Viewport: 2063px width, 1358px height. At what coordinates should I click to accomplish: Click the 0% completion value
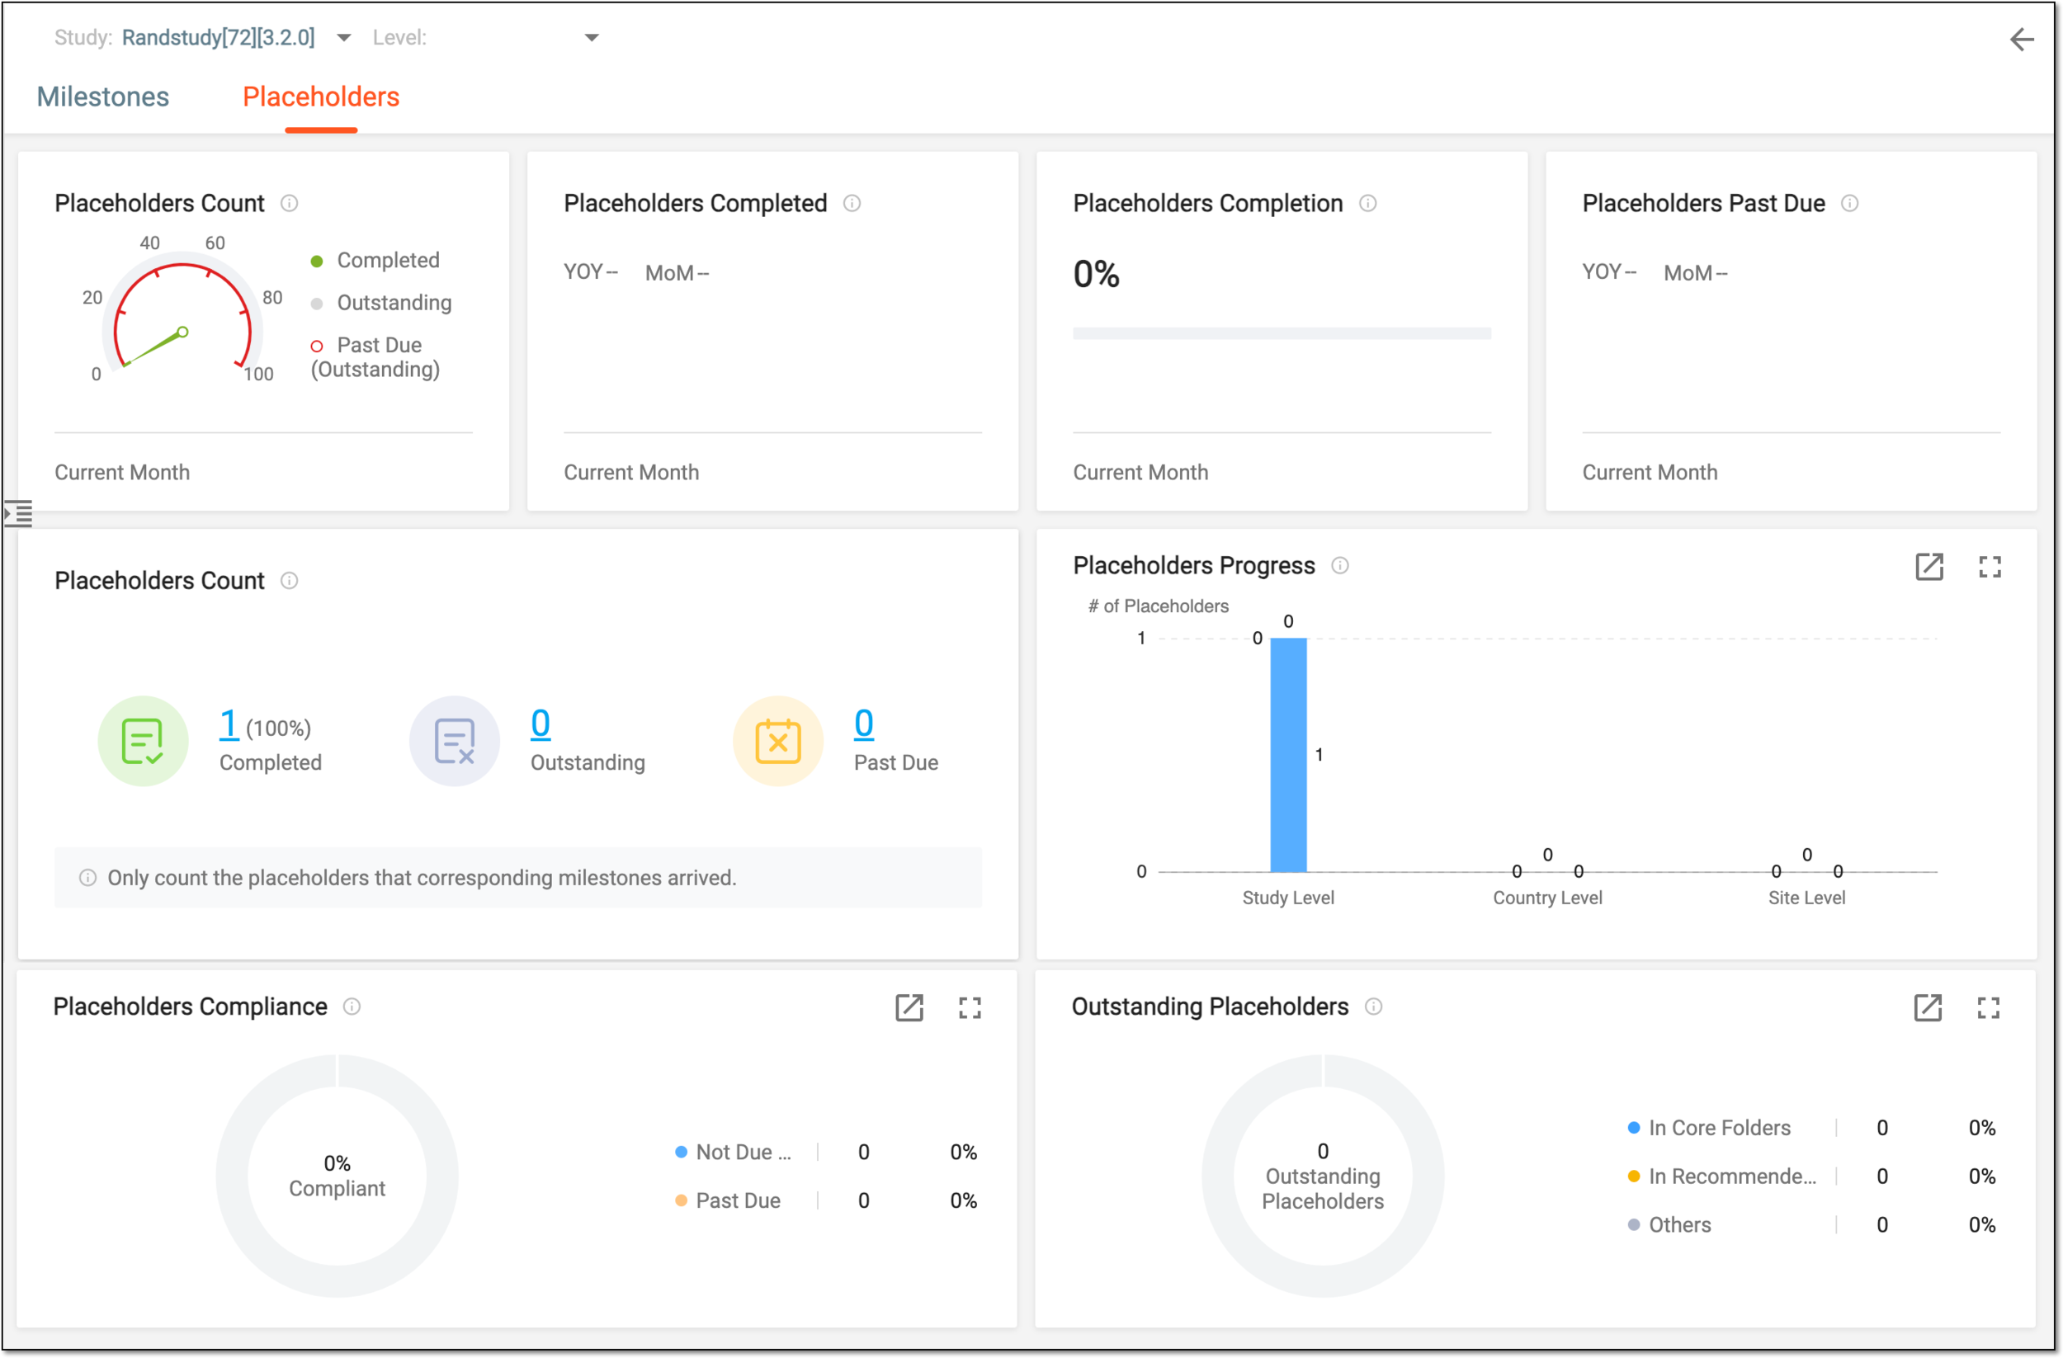pyautogui.click(x=1097, y=274)
